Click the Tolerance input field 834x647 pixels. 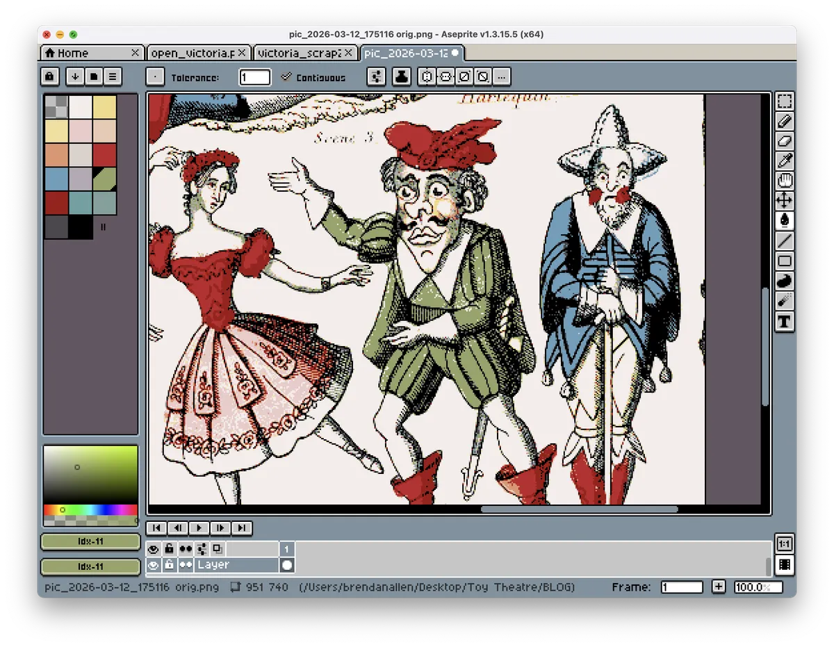pos(254,77)
